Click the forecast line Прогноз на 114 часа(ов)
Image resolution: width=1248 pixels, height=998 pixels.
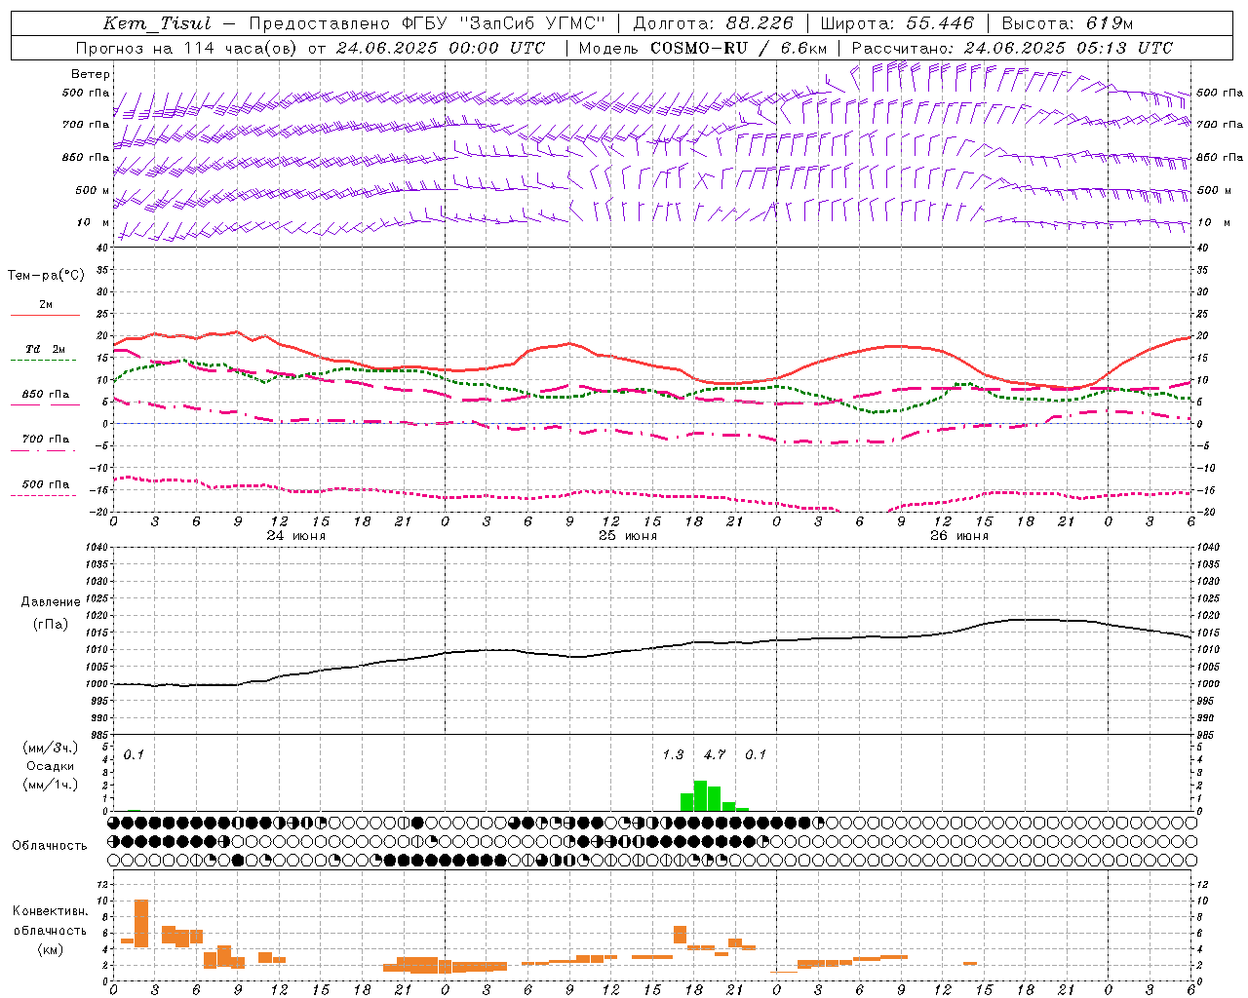pyautogui.click(x=186, y=48)
